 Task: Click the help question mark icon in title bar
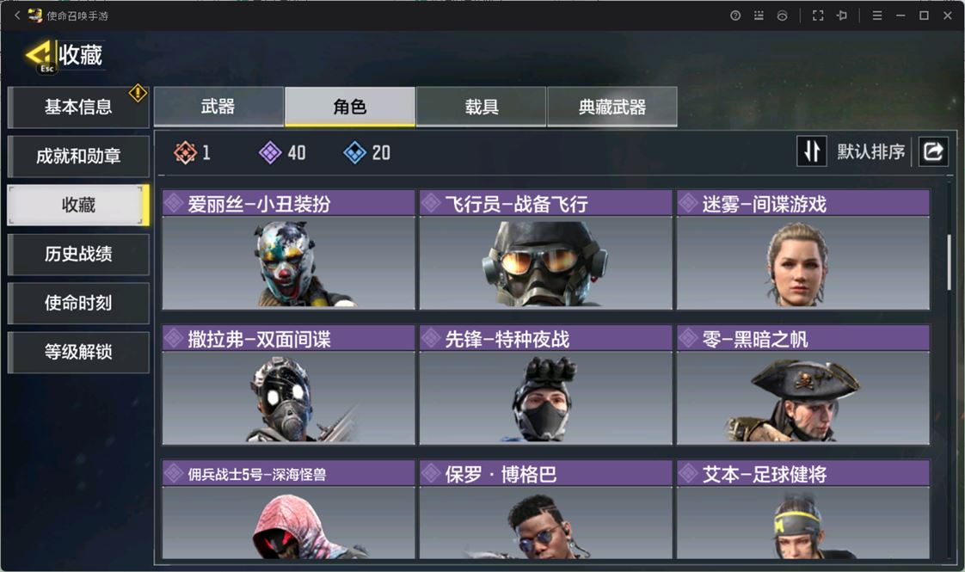coord(735,15)
